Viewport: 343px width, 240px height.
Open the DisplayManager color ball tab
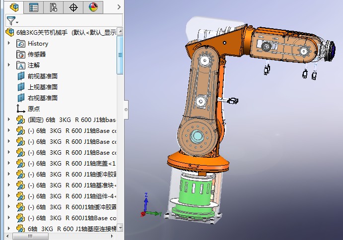pos(93,7)
